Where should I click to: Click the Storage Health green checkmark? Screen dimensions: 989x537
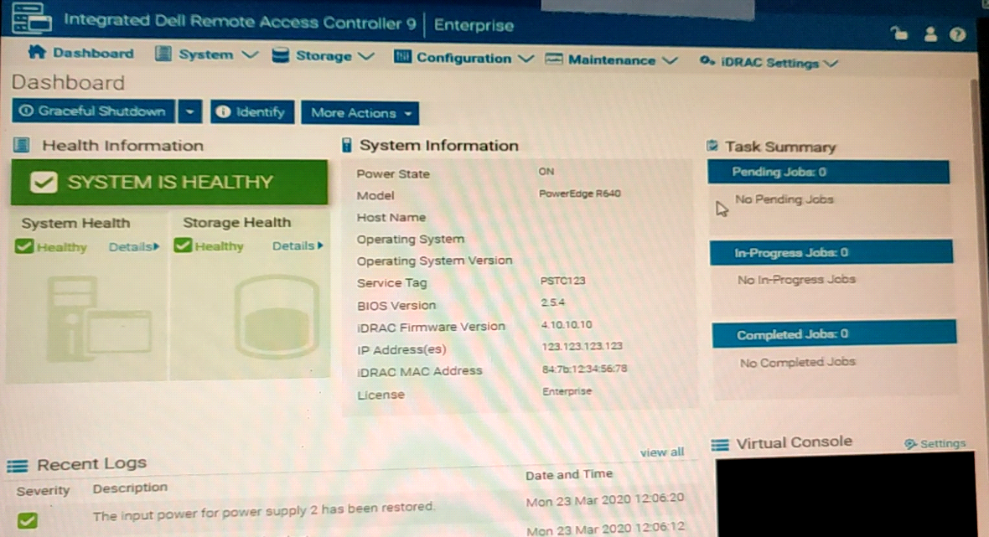tap(183, 246)
